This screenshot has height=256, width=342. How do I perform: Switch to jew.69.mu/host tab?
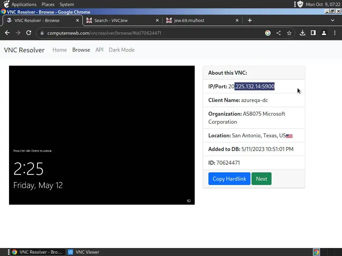click(x=203, y=20)
